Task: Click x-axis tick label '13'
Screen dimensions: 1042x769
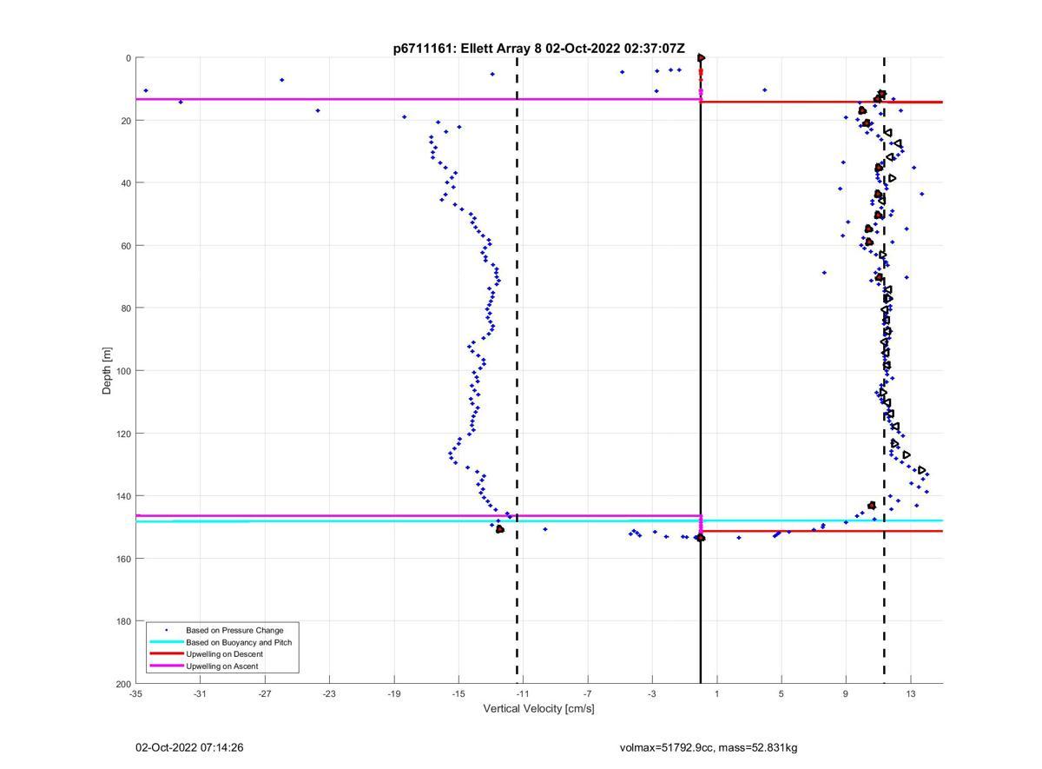Action: 911,693
